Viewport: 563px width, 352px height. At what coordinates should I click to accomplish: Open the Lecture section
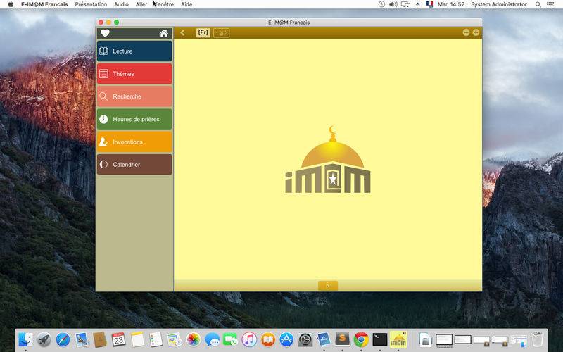(x=134, y=51)
